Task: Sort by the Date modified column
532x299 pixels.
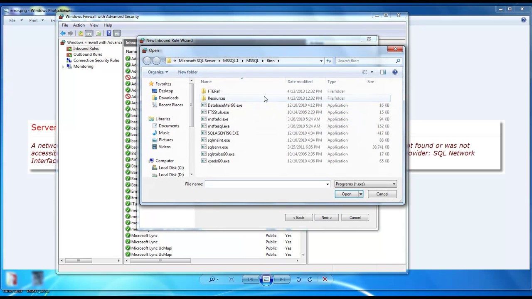Action: click(x=300, y=82)
